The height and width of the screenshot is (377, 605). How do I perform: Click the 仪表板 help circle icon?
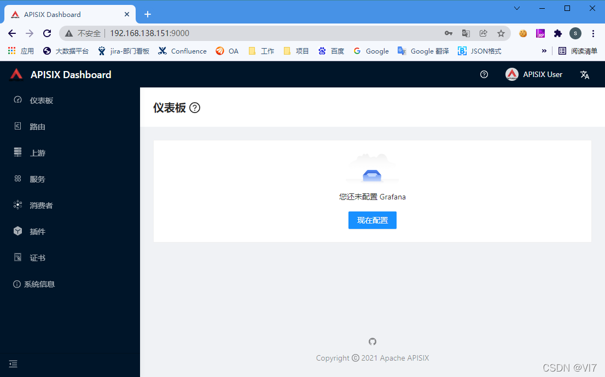[195, 108]
